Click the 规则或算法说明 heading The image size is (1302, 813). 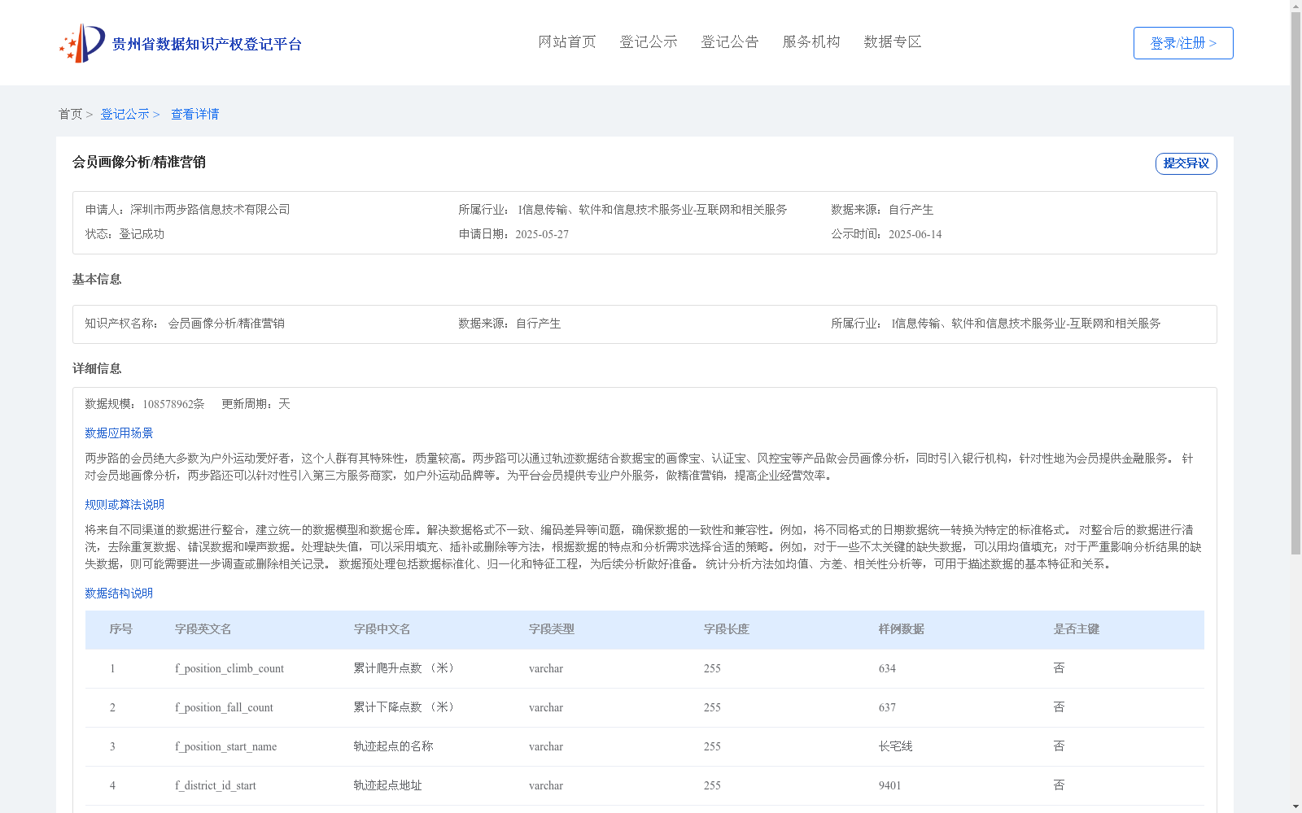tap(125, 505)
